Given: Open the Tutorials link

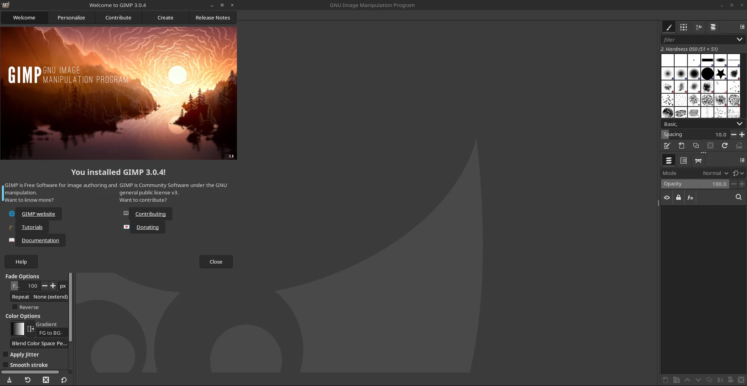Looking at the screenshot, I should (x=32, y=227).
